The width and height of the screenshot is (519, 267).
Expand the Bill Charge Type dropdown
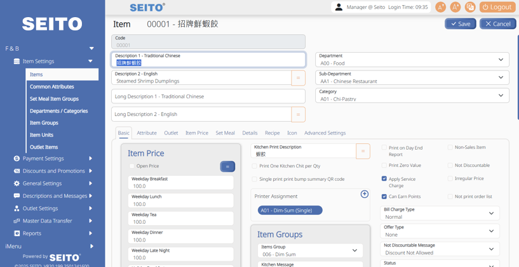point(439,213)
